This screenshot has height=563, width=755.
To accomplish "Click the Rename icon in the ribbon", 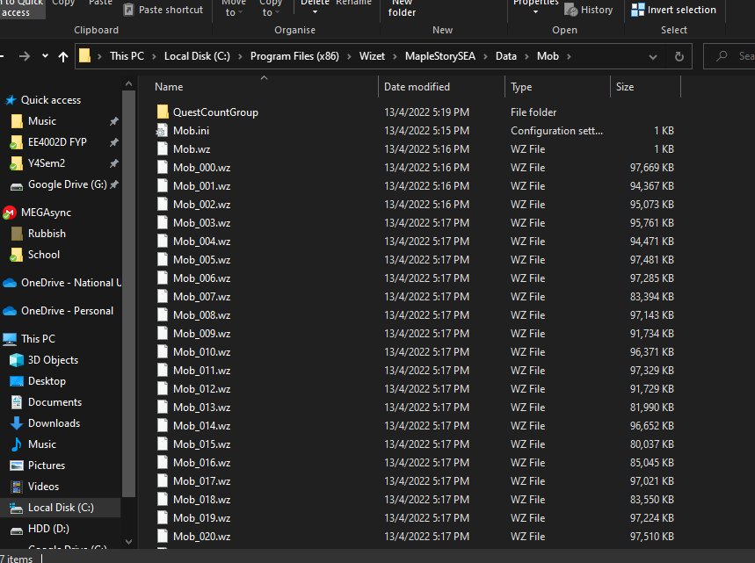I will (x=353, y=4).
